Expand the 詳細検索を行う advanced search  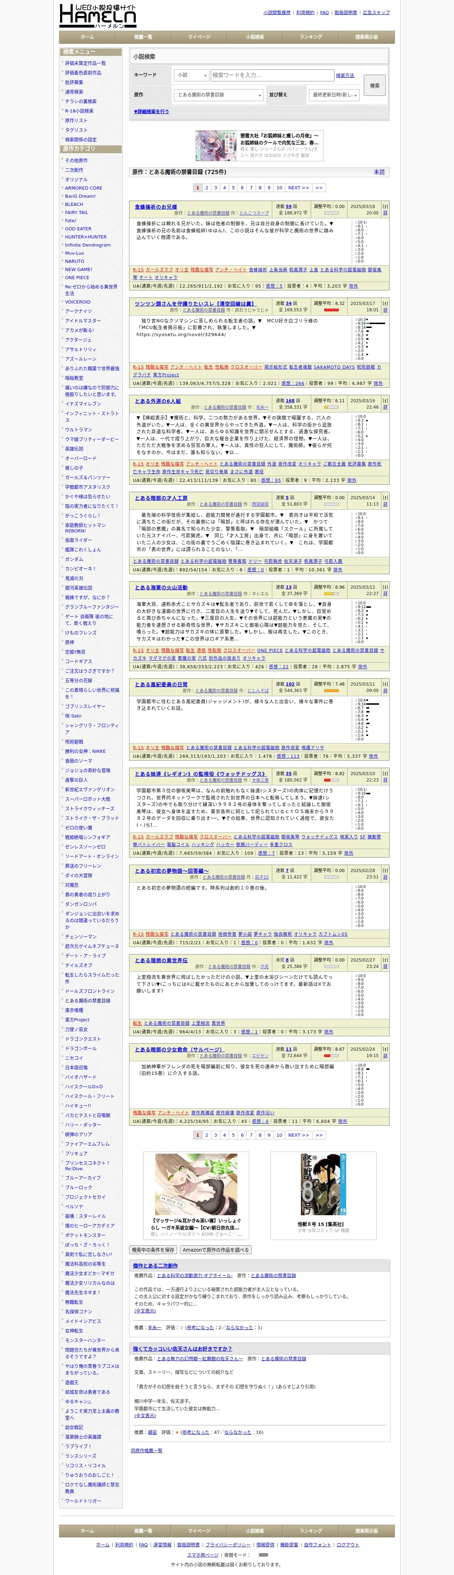pos(151,111)
